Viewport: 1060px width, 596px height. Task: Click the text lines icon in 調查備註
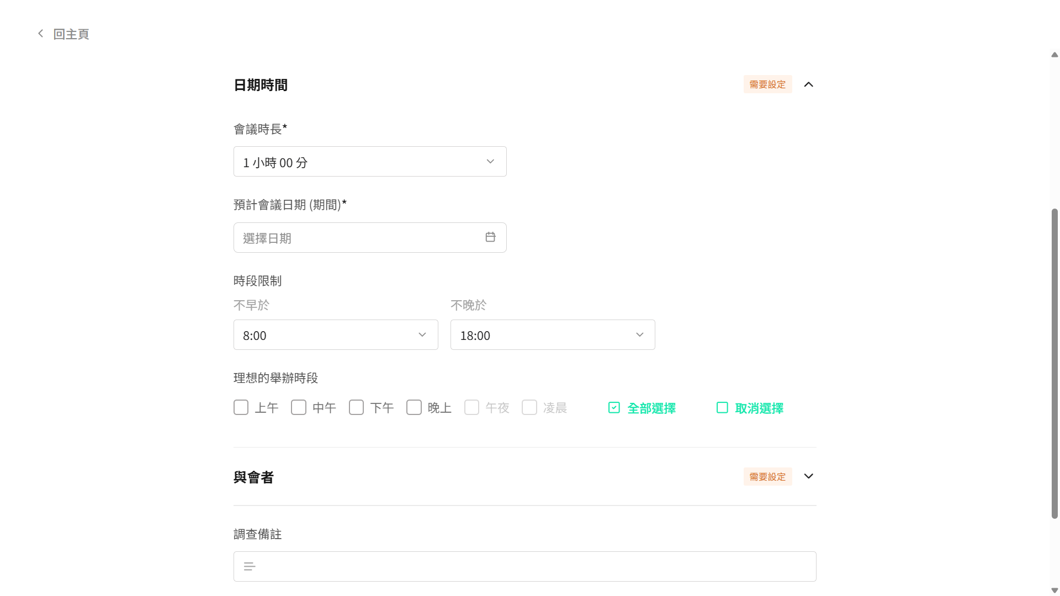[250, 567]
